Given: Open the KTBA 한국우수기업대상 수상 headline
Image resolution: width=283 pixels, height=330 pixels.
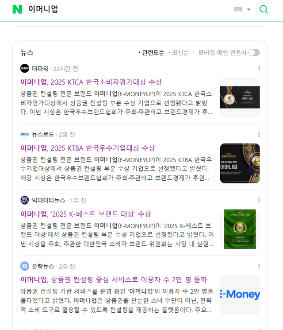Looking at the screenshot, I should 88,148.
